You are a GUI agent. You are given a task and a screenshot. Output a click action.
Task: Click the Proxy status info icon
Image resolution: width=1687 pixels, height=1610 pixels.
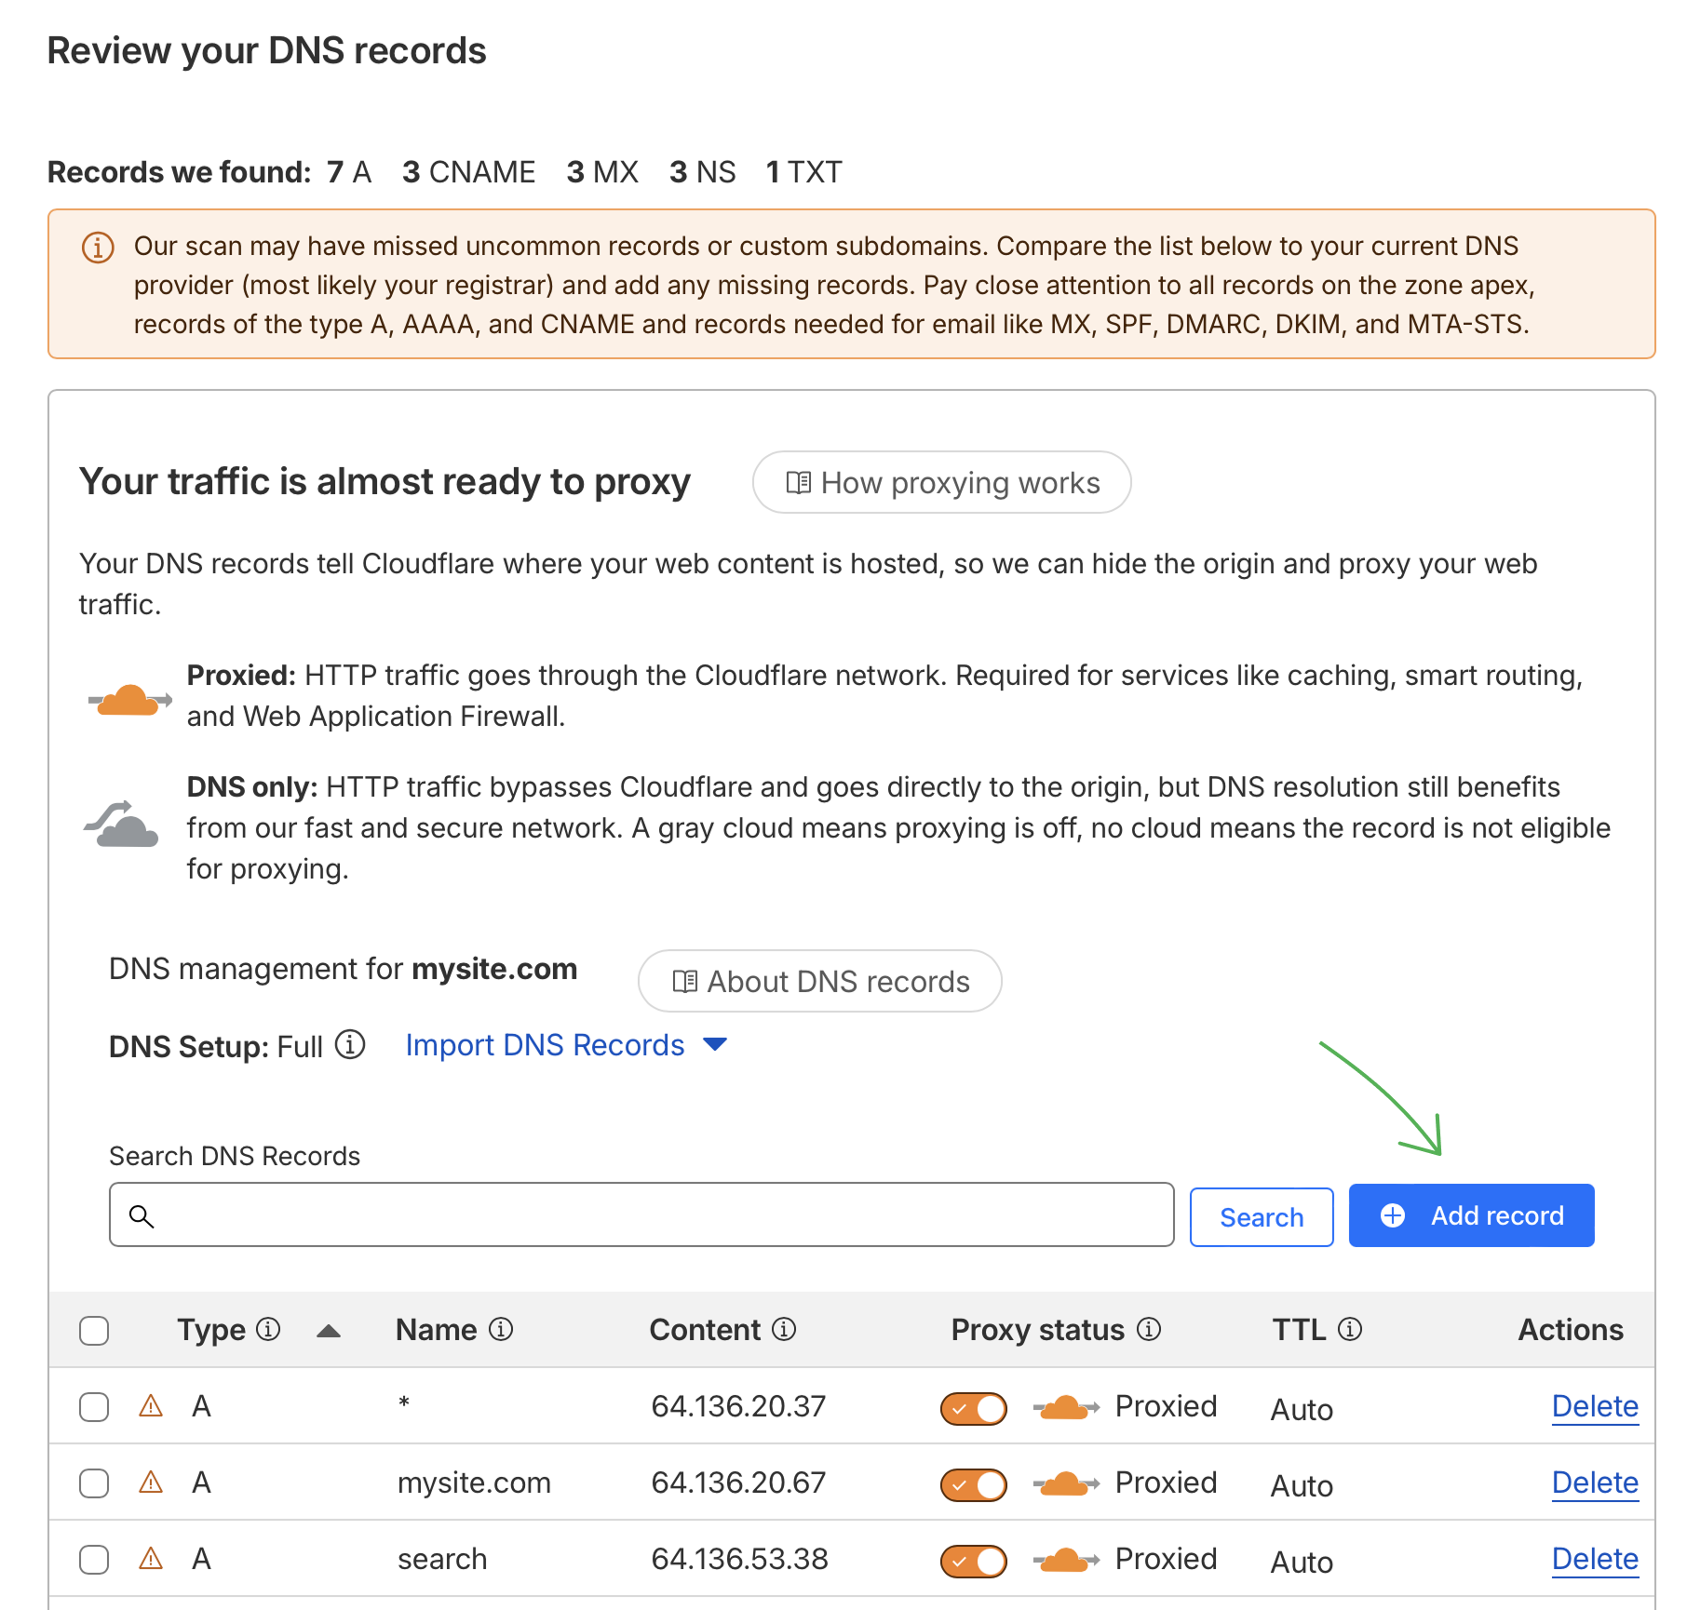1149,1329
